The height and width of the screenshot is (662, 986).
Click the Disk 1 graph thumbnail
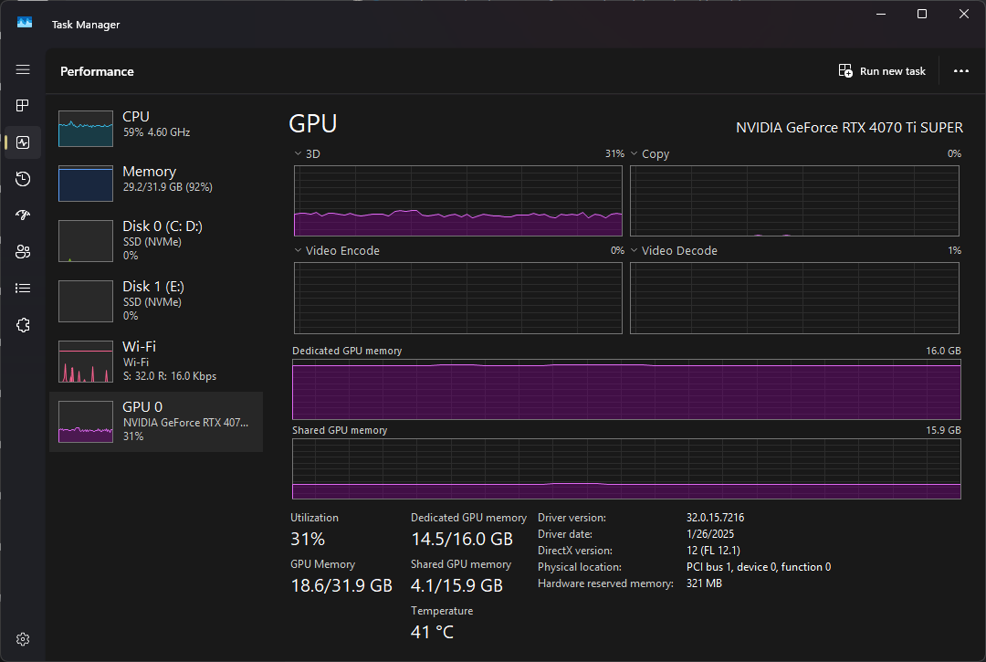[x=86, y=301]
